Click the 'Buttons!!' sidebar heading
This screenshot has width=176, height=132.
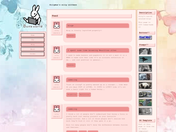pos(147,33)
